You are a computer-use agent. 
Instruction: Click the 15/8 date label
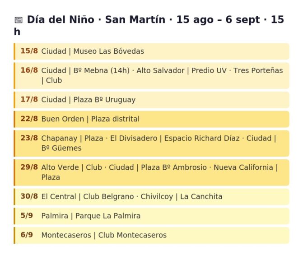(x=29, y=51)
